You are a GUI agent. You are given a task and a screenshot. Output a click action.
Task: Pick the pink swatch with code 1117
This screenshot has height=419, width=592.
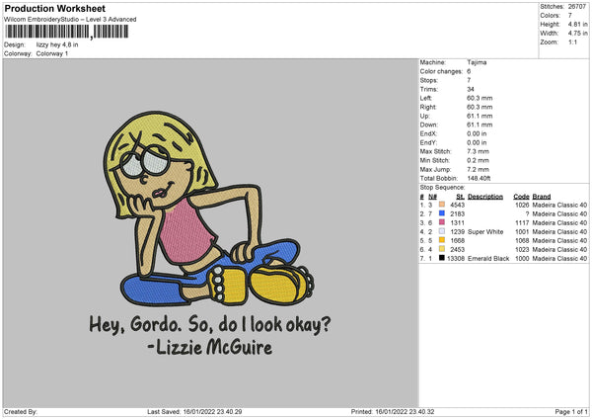coord(442,222)
